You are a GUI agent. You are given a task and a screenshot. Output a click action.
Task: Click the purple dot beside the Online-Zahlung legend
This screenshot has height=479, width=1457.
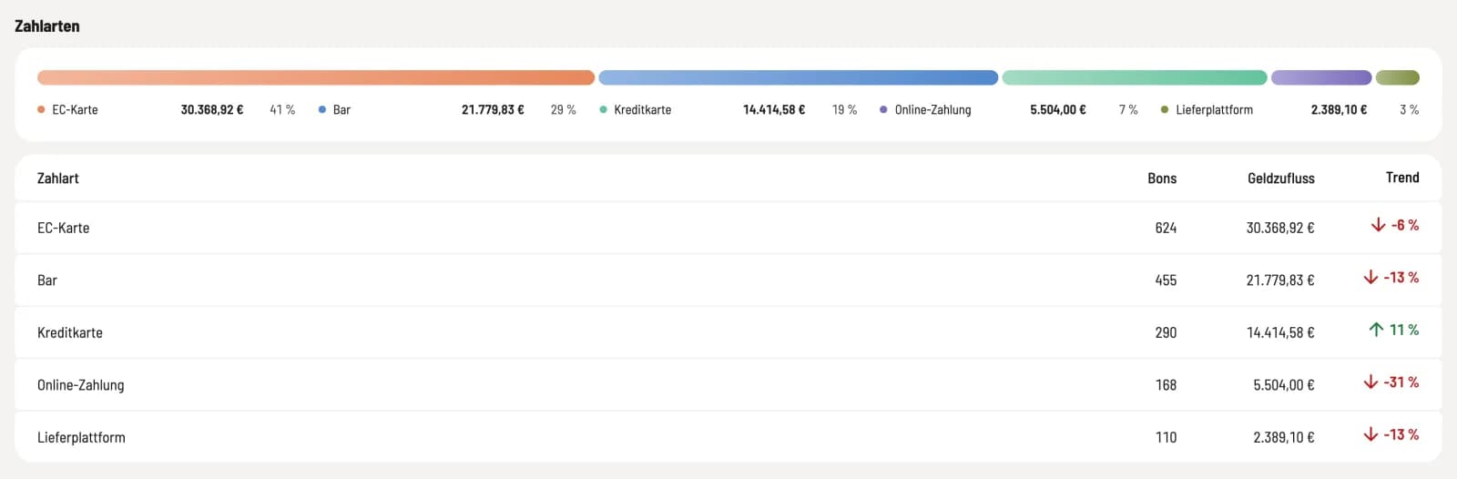(x=883, y=109)
